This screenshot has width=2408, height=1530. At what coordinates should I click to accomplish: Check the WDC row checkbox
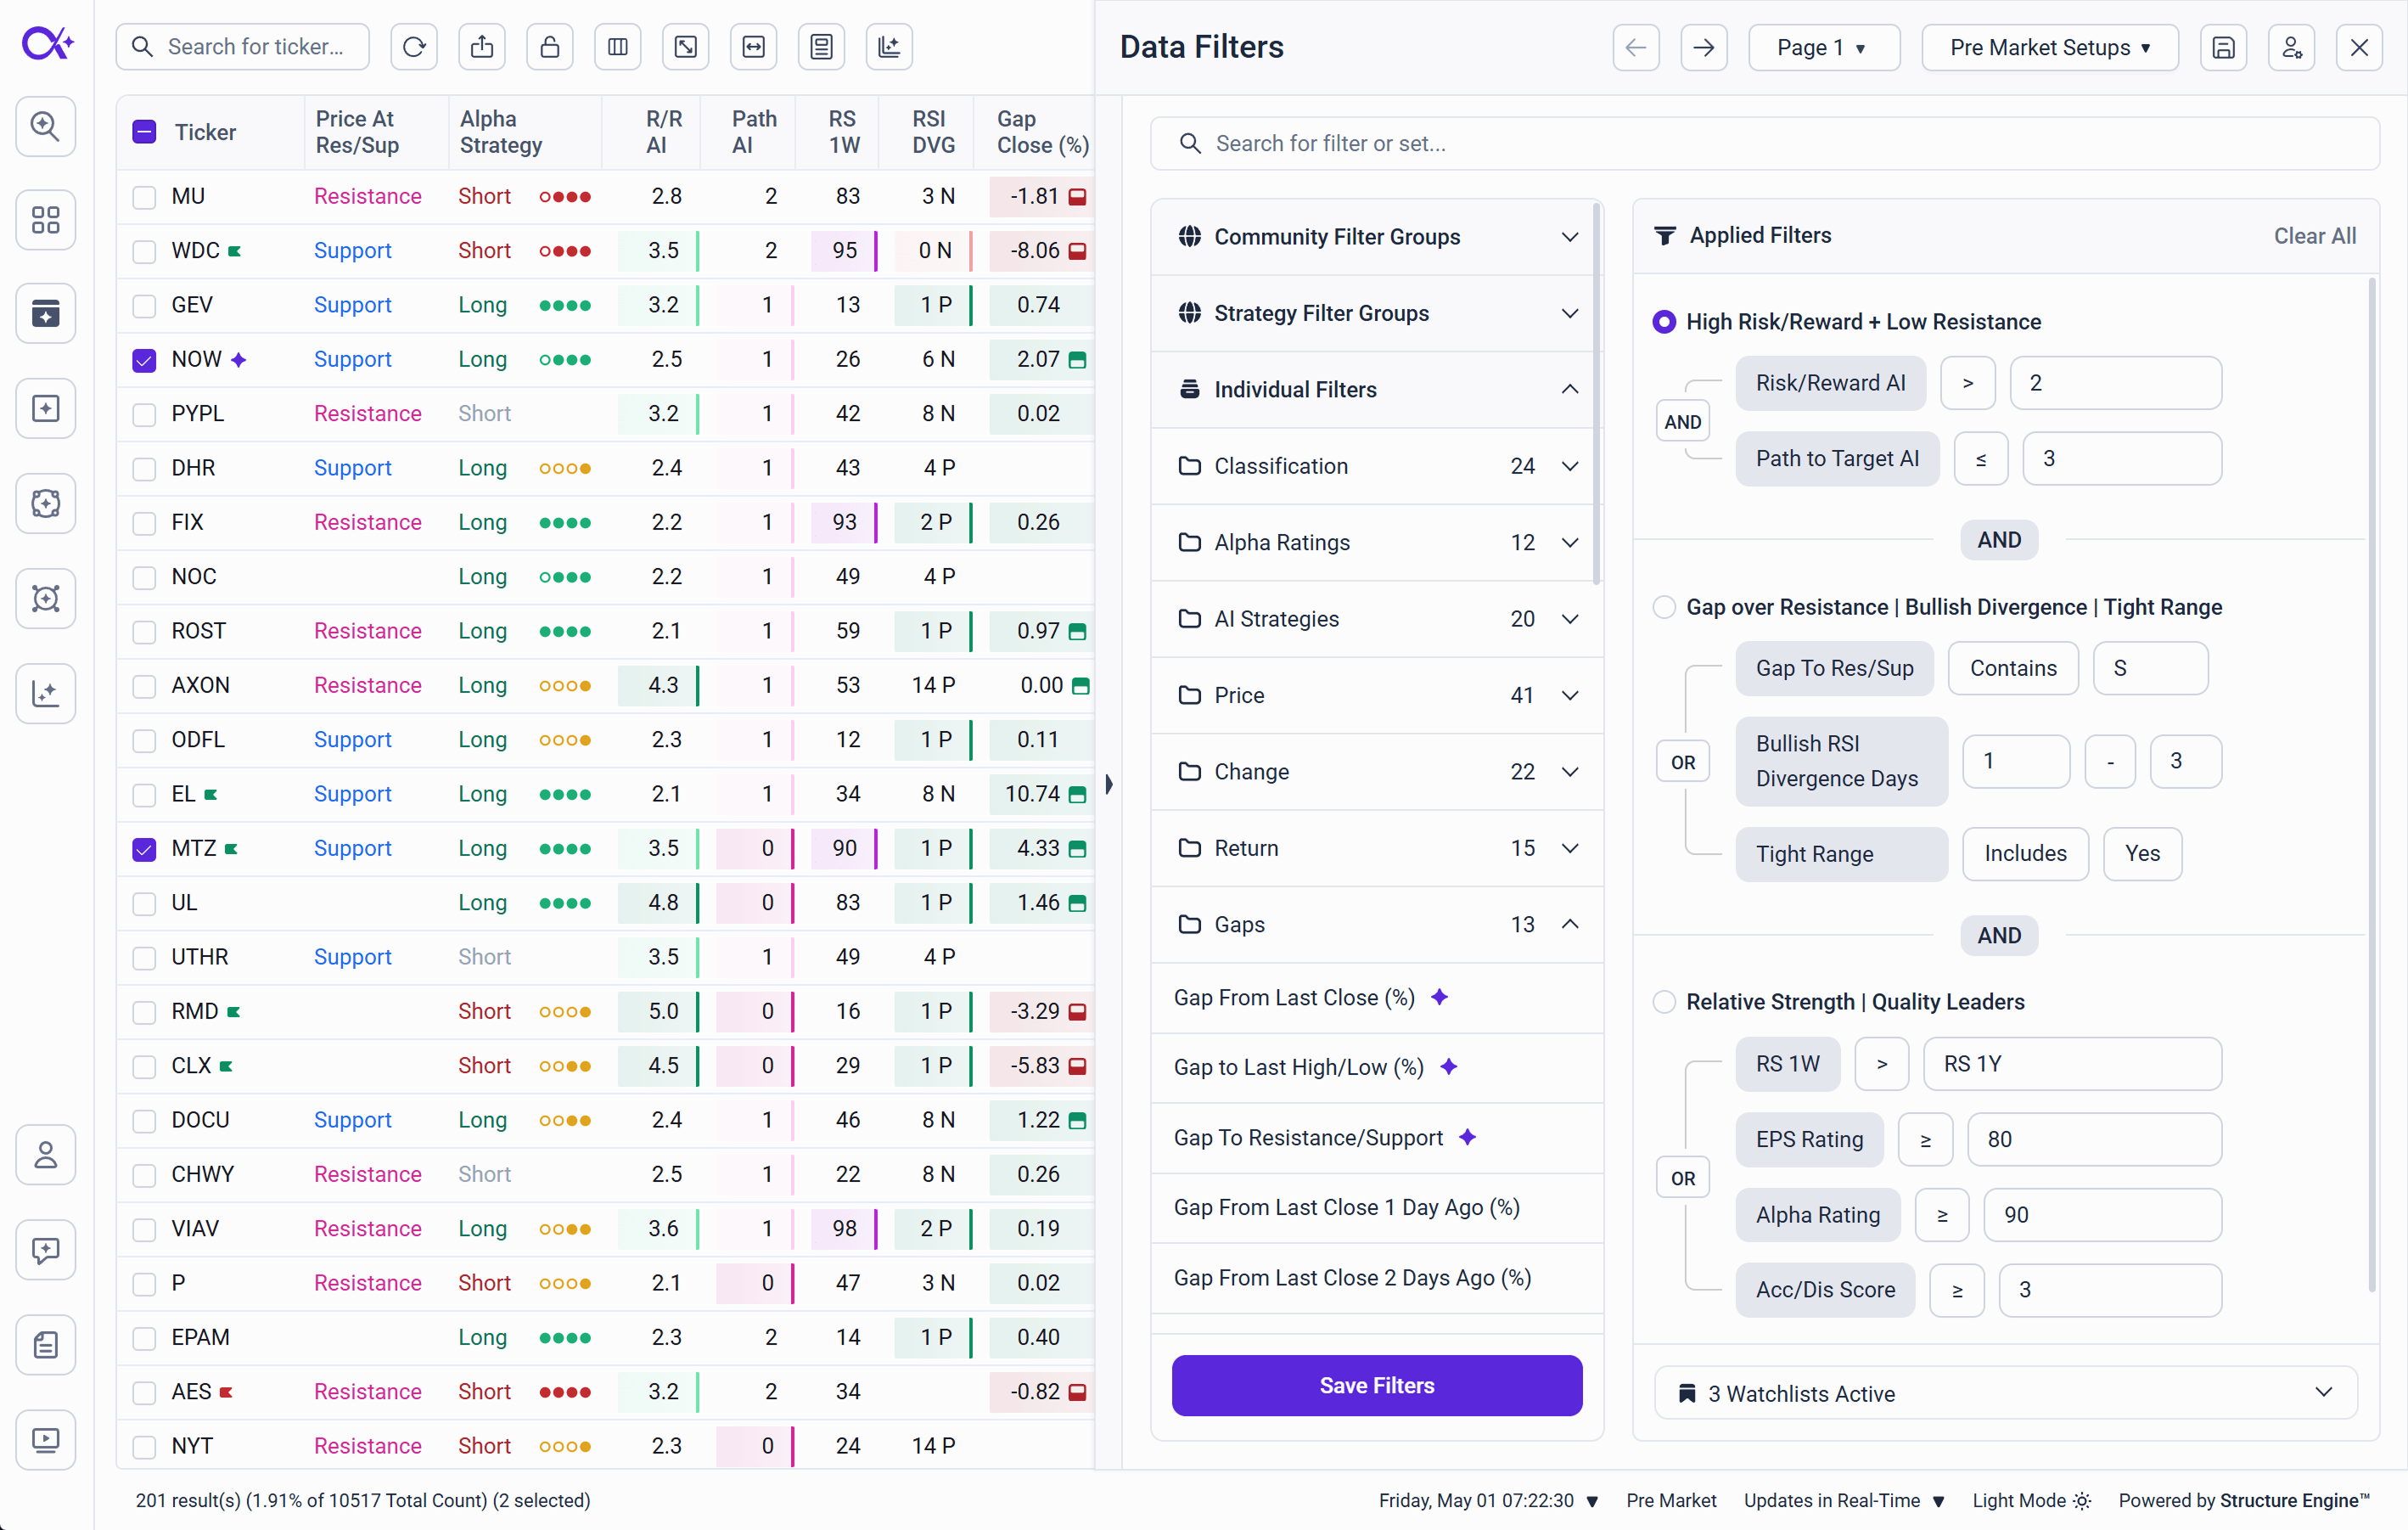(x=144, y=251)
